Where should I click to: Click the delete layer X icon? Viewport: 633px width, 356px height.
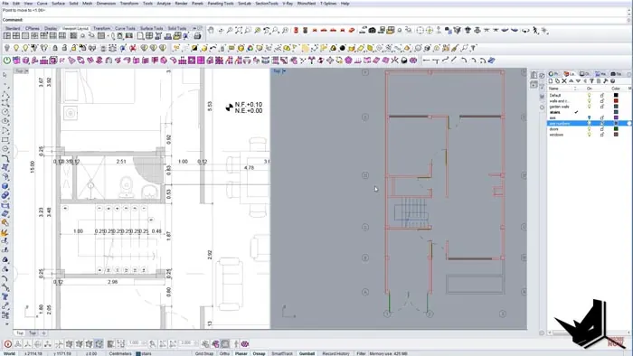tap(564, 81)
